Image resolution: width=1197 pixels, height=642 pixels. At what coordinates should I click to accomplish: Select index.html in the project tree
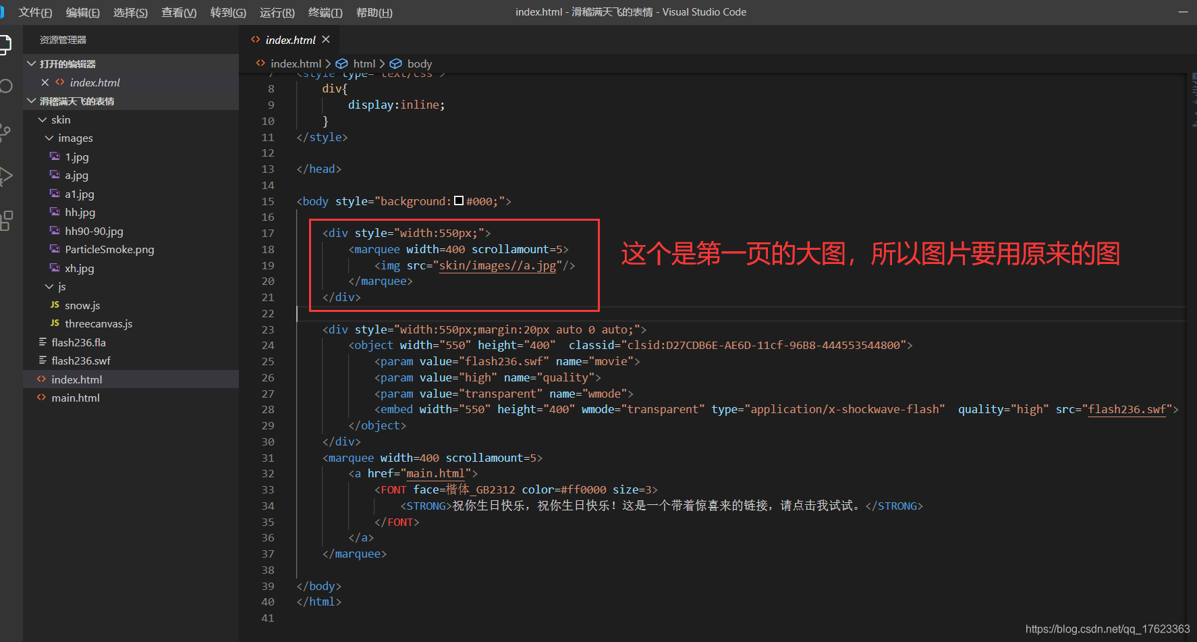tap(131, 379)
